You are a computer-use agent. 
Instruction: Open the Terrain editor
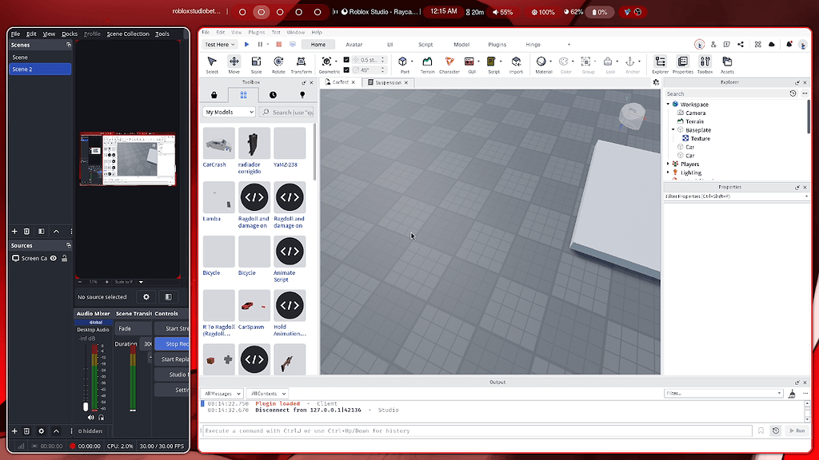point(427,65)
